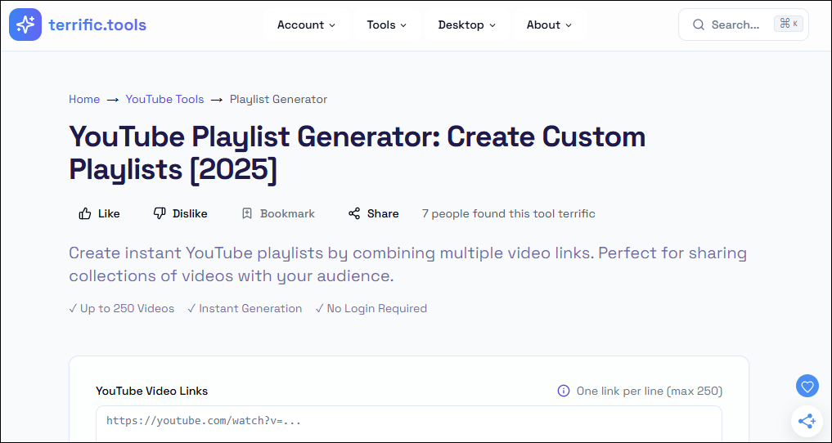Screen dimensions: 832x443
Task: Click the 'Instant Generation' feature text
Action: tap(245, 308)
